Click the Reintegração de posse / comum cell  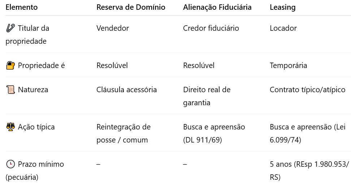(x=123, y=133)
